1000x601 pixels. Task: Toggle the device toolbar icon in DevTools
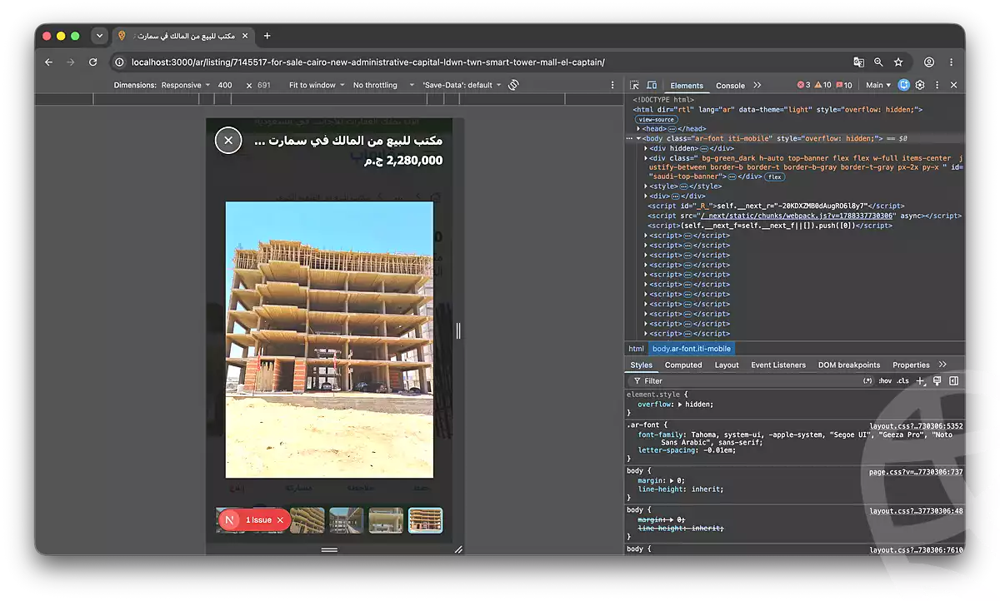click(x=652, y=85)
